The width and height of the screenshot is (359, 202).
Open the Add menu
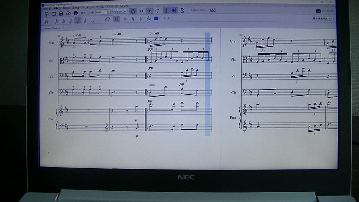click(76, 8)
